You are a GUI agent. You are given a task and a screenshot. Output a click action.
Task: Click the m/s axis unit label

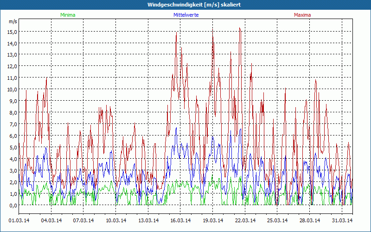pyautogui.click(x=13, y=21)
